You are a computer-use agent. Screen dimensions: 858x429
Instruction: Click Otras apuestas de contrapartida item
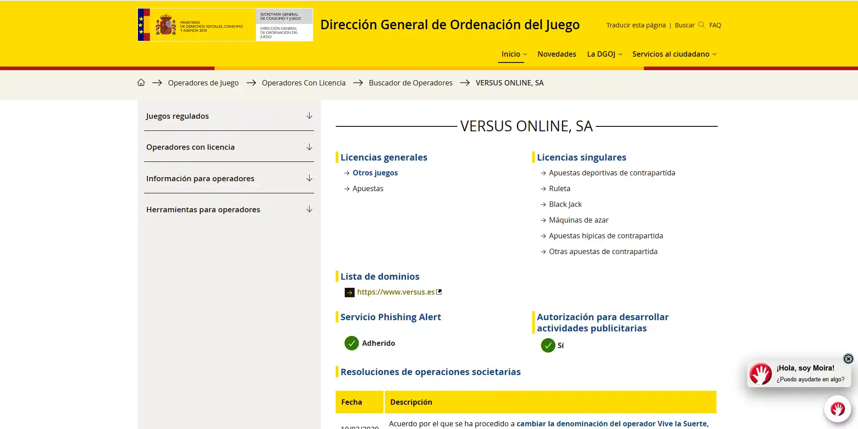pos(603,251)
